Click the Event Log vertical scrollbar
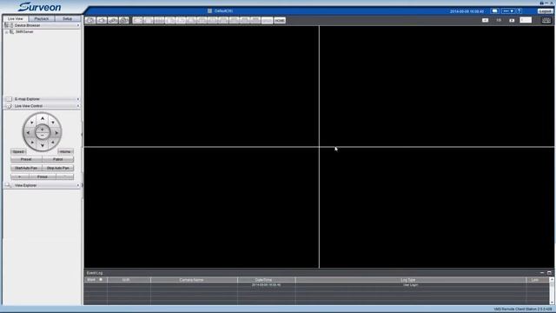Screen dimensions: 556x313 click(552, 291)
